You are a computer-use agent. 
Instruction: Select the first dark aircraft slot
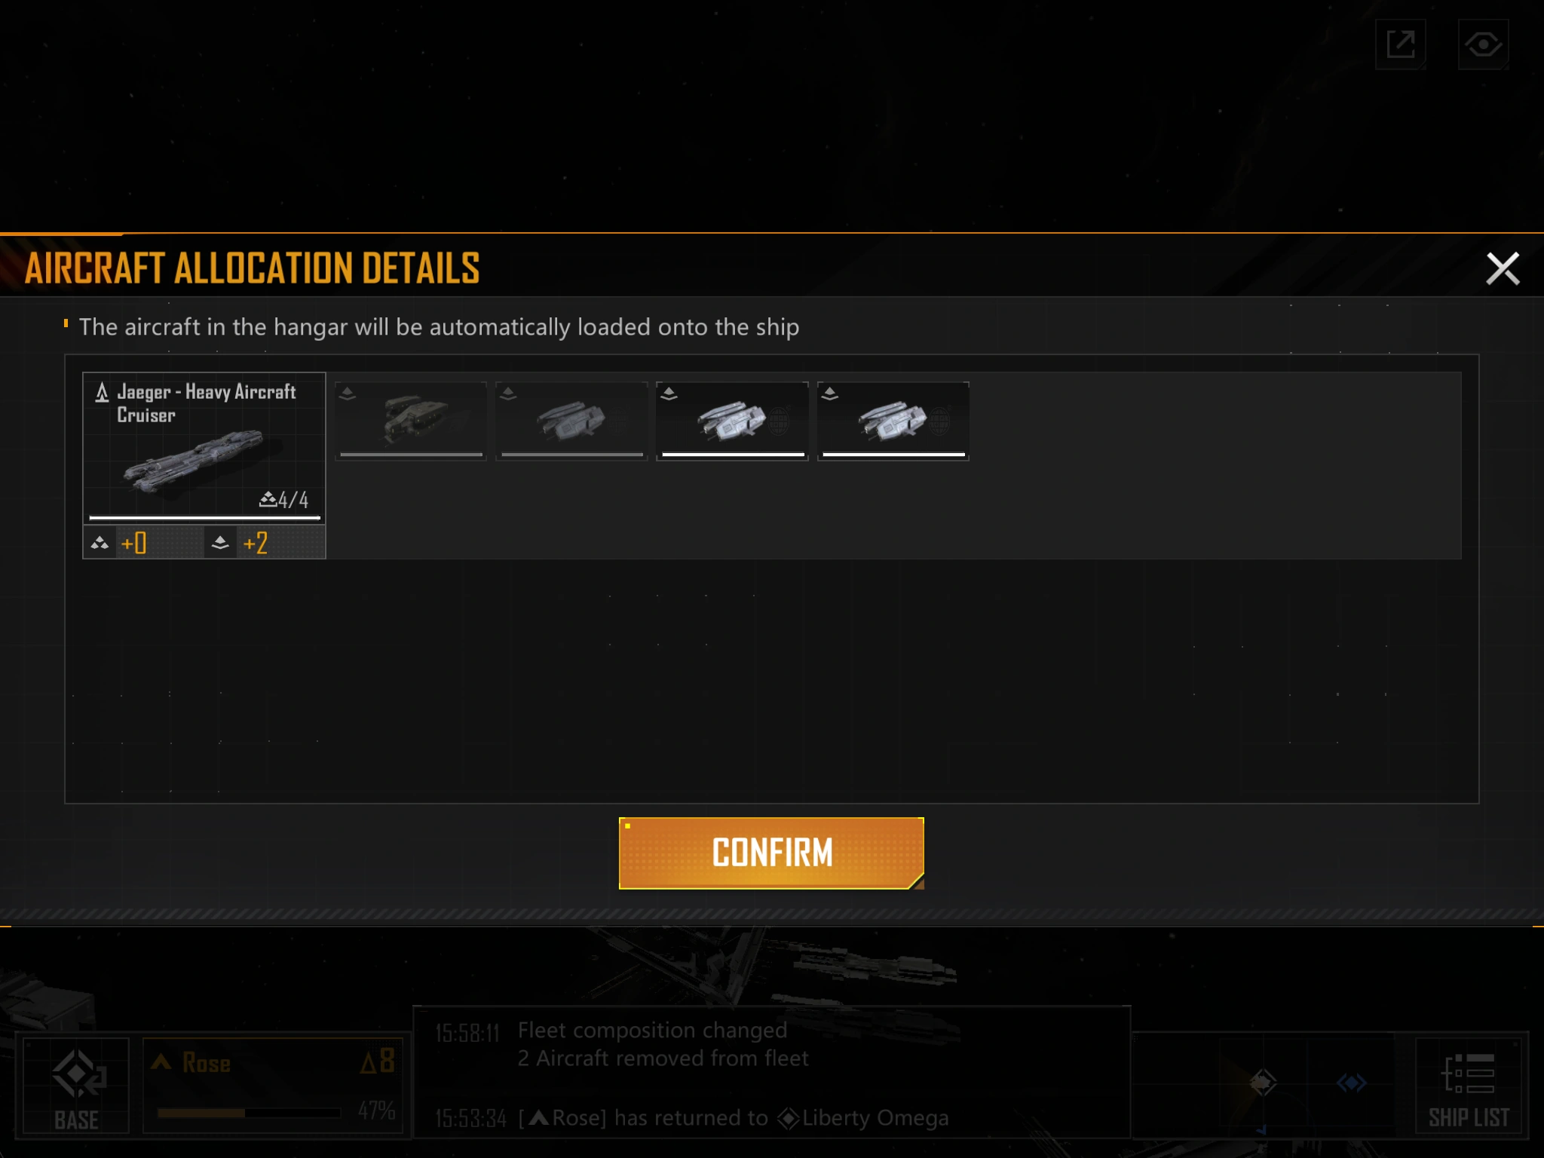pos(411,421)
